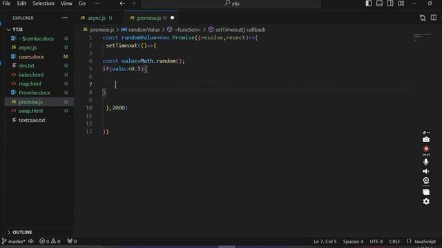Open the Go menu
The height and width of the screenshot is (248, 442).
click(x=82, y=3)
